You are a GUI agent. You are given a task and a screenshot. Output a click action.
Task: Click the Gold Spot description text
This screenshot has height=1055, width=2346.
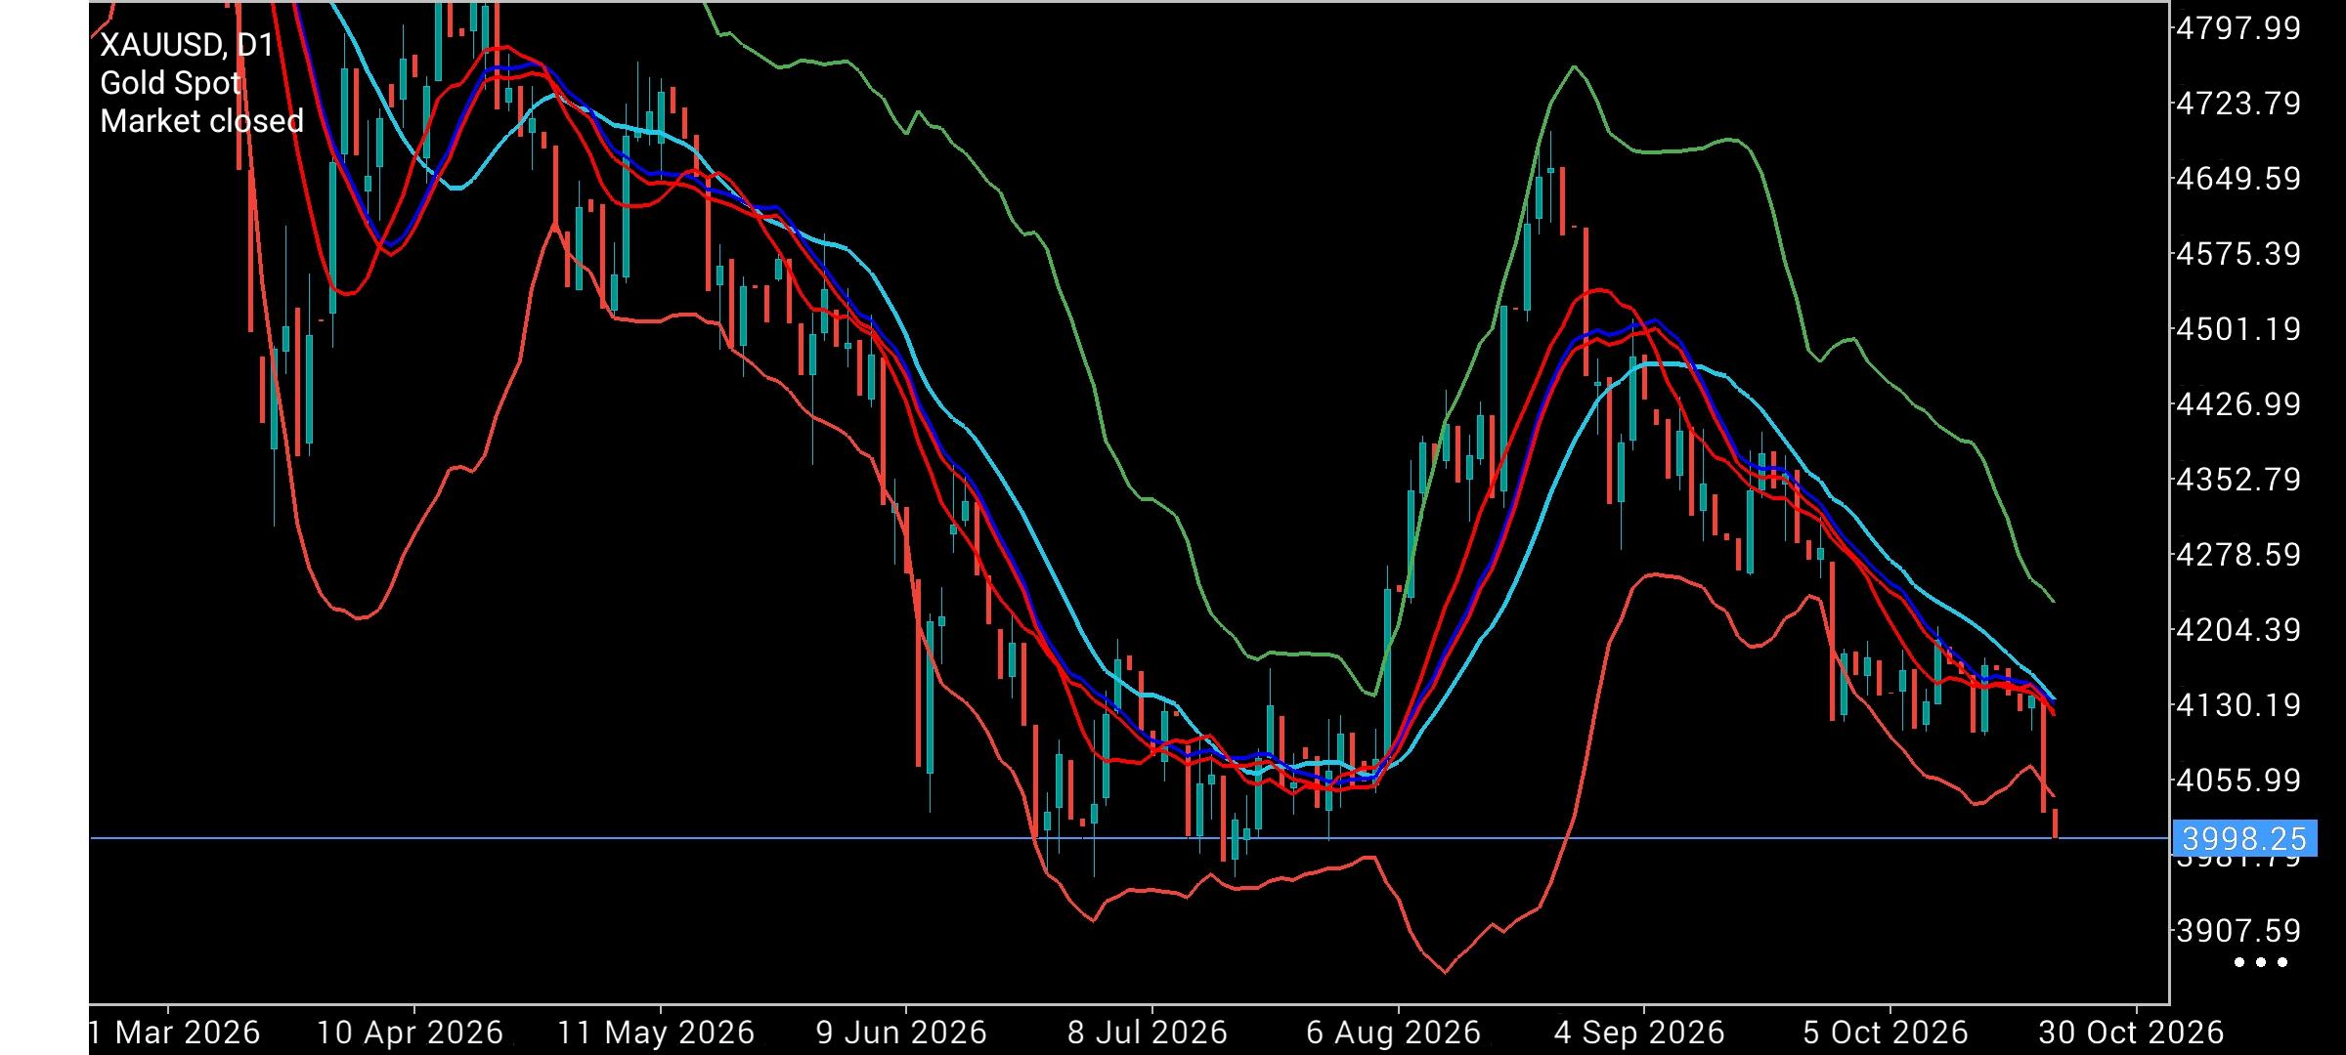170,83
